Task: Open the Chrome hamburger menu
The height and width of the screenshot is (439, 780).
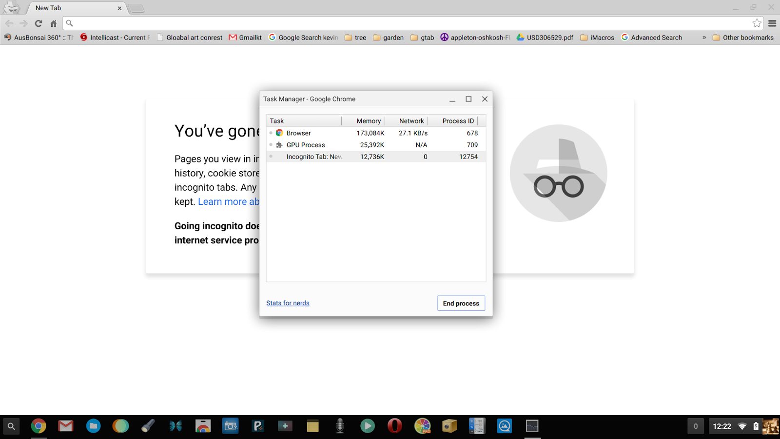Action: pyautogui.click(x=772, y=23)
